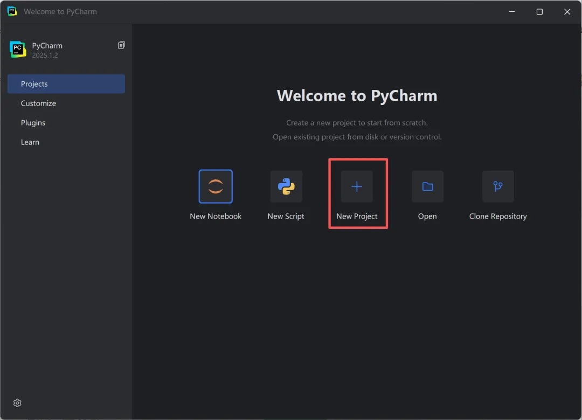Click "Create a new project to start from scratch."
Screen dimensions: 582x420
click(x=357, y=123)
